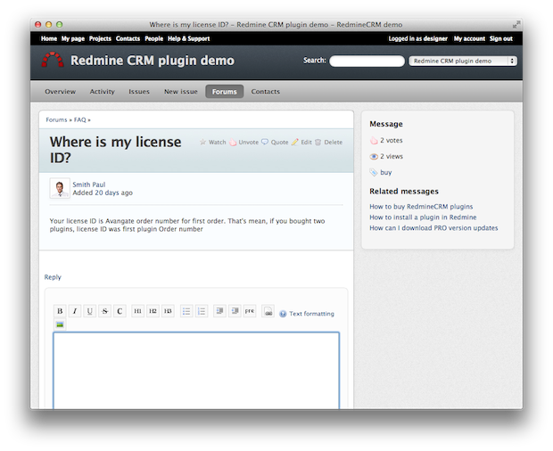
Task: Insert preformatted text with pre button
Action: [x=249, y=311]
